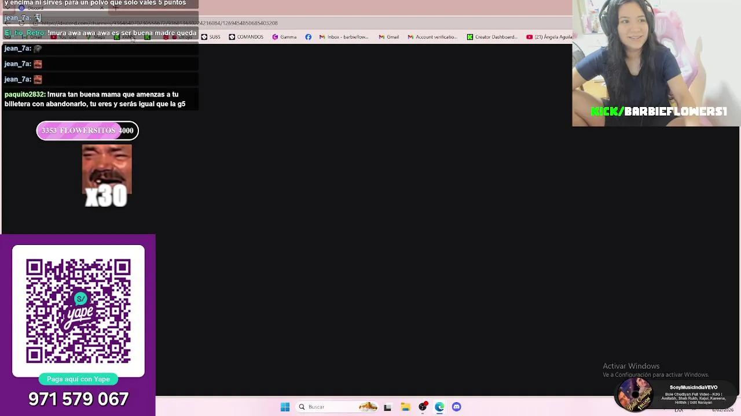Open the OBS Studio taskbar icon
This screenshot has width=741, height=416.
click(423, 407)
